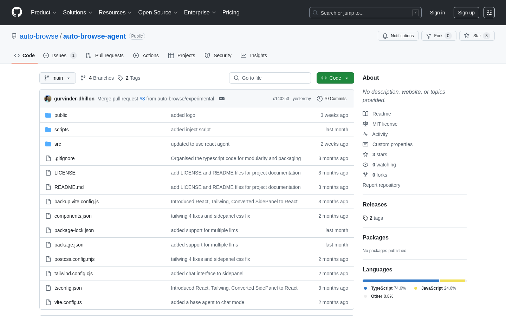The width and height of the screenshot is (506, 316).
Task: Star the auto-browse-agent repository
Action: click(477, 36)
